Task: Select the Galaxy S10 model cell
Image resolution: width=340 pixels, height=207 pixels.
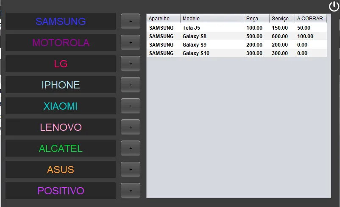Action: pos(212,53)
